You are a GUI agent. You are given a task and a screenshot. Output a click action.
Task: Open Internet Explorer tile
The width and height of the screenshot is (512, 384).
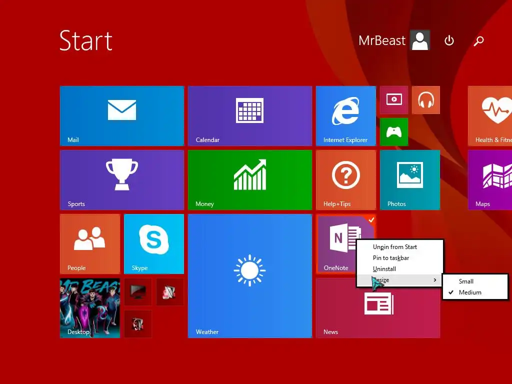click(346, 116)
